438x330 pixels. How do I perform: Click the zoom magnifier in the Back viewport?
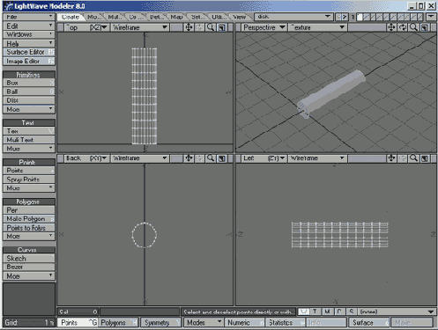click(211, 158)
